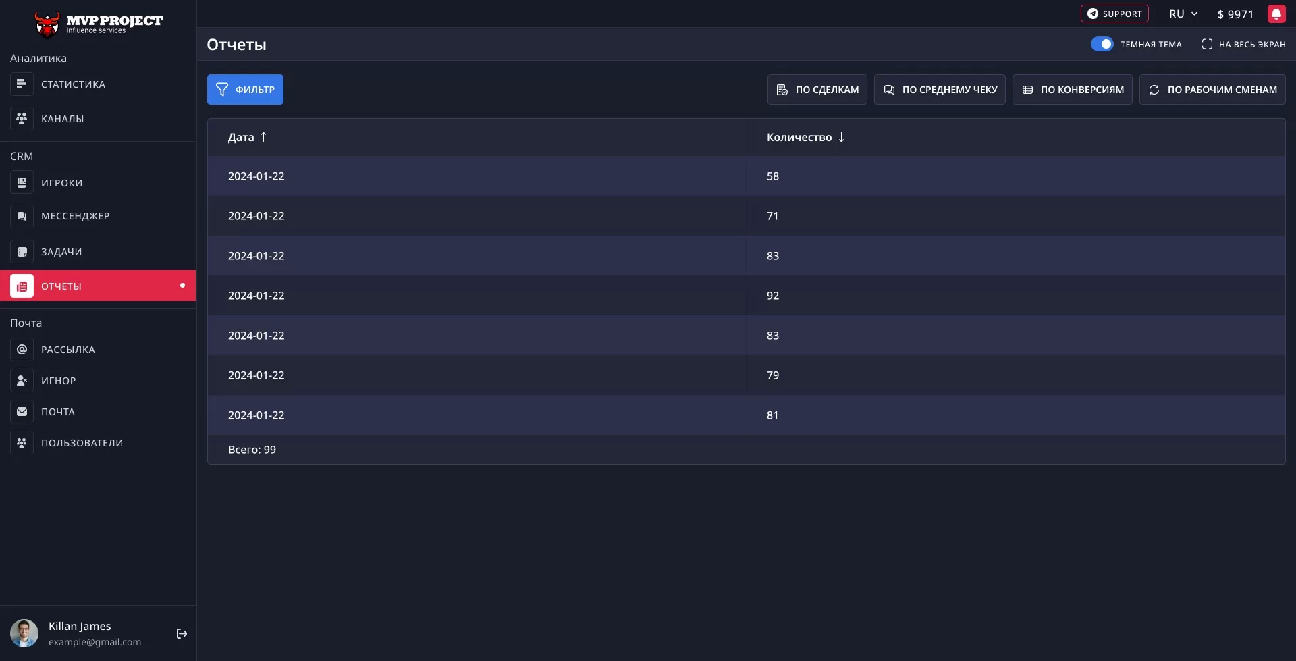Image resolution: width=1296 pixels, height=661 pixels.
Task: Expand the По сделкам report view
Action: (817, 89)
